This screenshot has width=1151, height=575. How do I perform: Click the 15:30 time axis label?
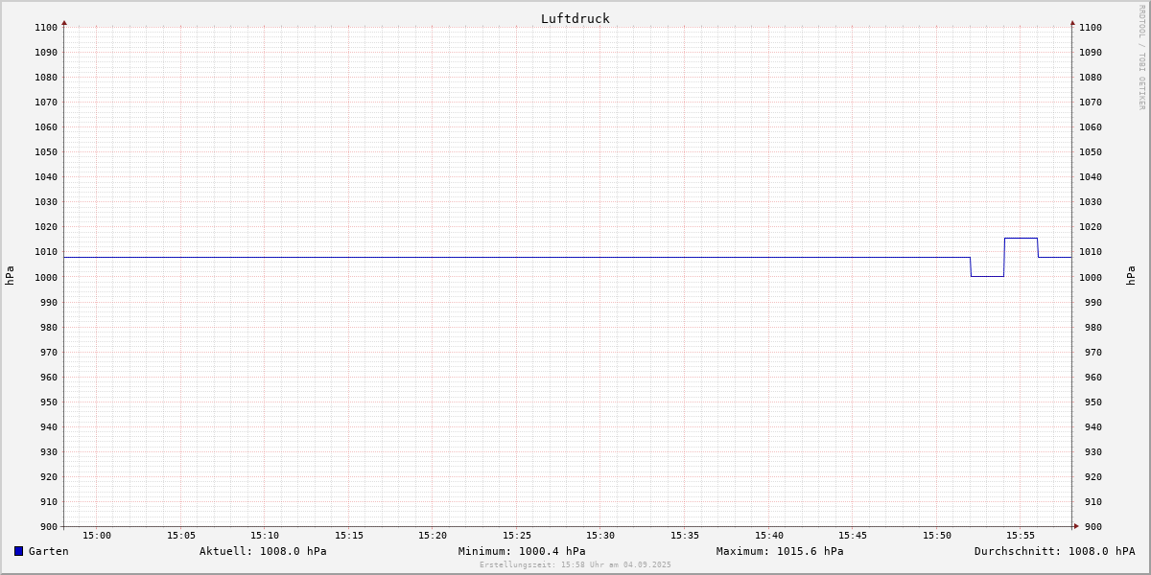pyautogui.click(x=600, y=536)
